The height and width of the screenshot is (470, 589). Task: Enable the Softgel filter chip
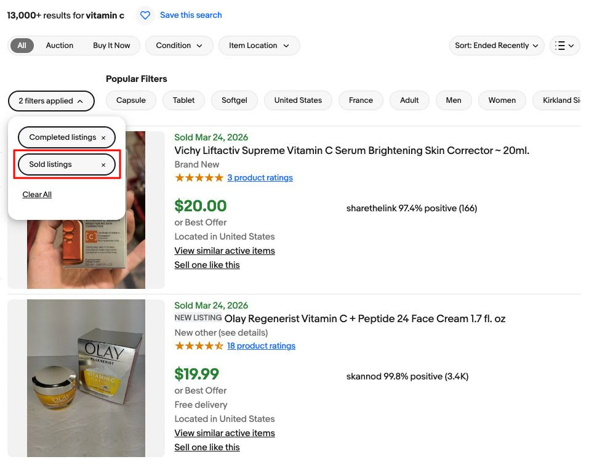click(234, 100)
